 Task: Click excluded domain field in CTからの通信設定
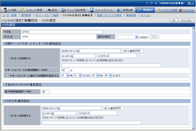pos(92,123)
